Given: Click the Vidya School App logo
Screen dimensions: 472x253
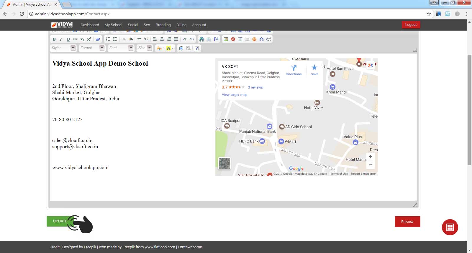Looking at the screenshot, I should point(62,25).
